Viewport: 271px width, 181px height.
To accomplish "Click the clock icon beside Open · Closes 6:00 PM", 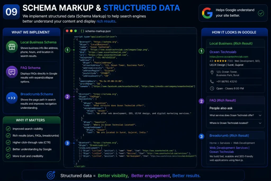I will (212, 89).
